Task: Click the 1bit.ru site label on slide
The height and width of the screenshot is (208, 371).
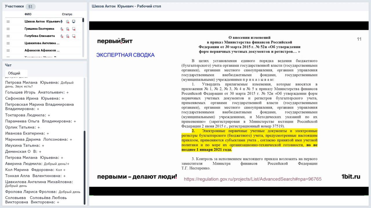Action: 351,177
